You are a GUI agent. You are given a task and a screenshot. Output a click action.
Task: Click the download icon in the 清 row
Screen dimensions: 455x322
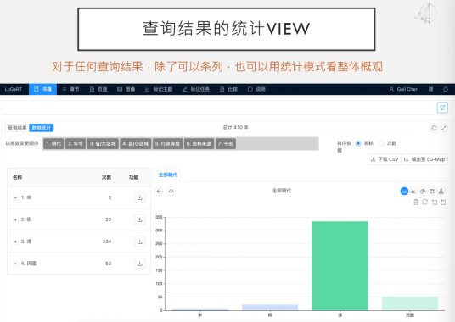coord(139,241)
